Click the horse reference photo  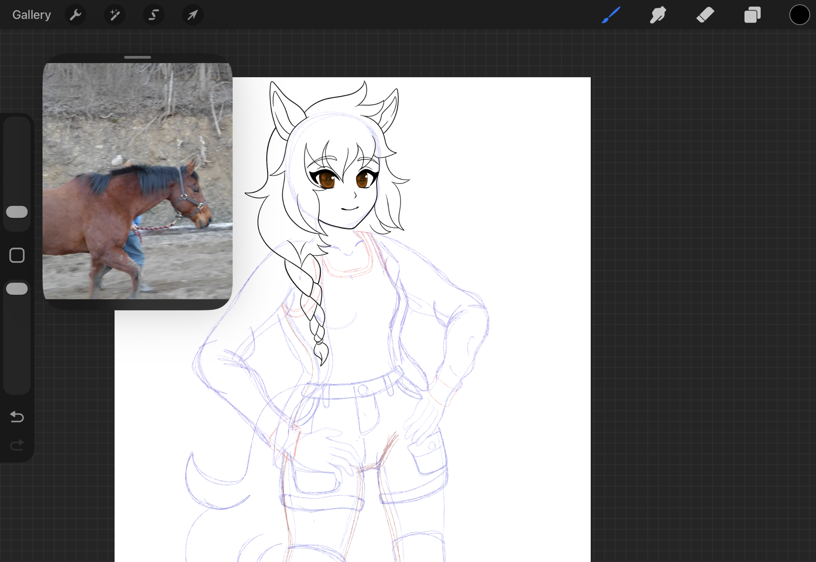point(137,181)
